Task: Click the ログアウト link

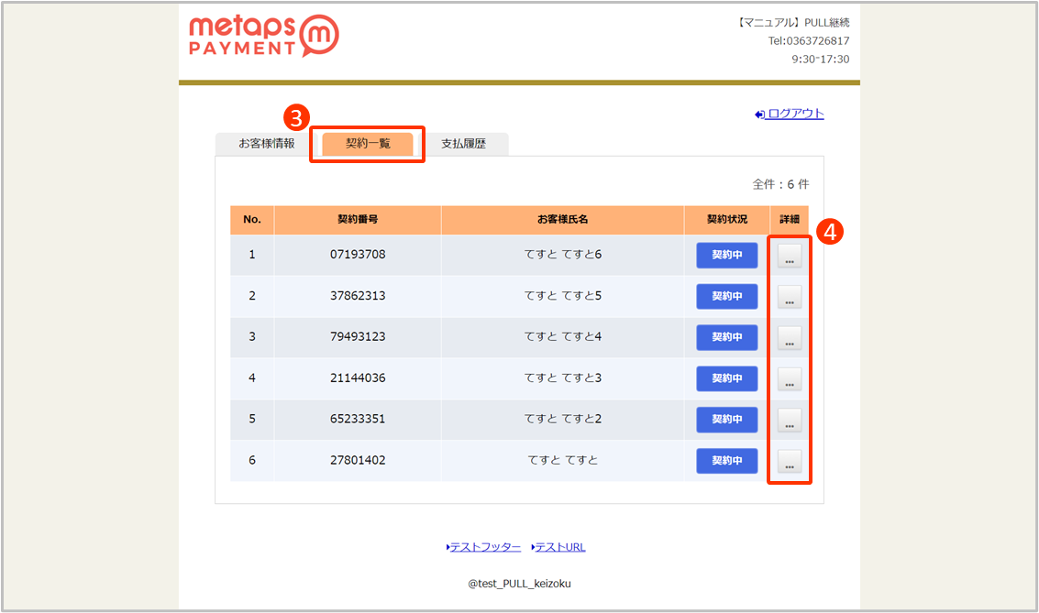Action: [x=790, y=114]
